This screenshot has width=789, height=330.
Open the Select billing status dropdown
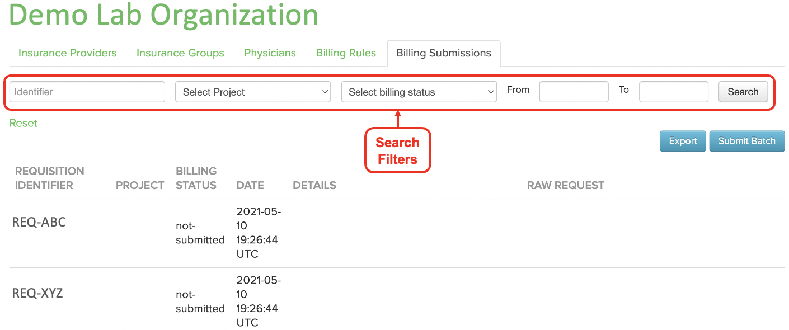tap(419, 92)
